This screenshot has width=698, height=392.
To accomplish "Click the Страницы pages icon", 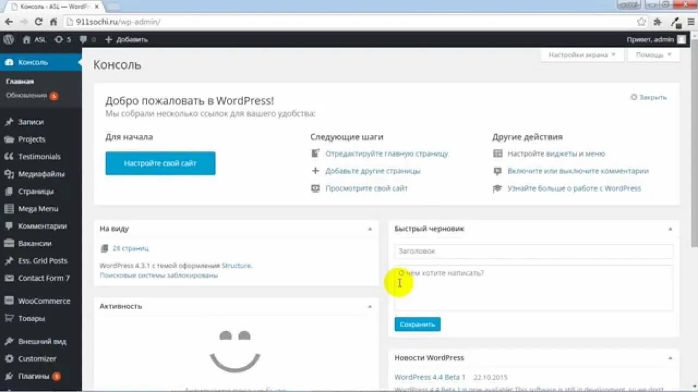I will pos(9,191).
